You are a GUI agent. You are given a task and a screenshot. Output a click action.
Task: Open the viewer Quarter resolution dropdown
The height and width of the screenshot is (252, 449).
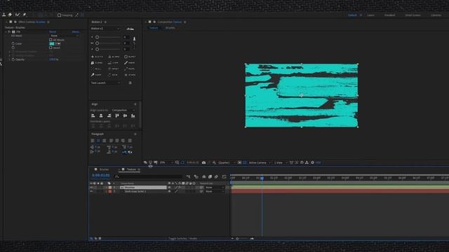(x=227, y=162)
